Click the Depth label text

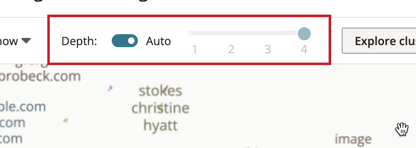tap(80, 41)
